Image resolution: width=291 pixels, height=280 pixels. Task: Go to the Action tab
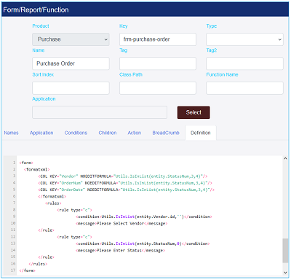pyautogui.click(x=135, y=133)
